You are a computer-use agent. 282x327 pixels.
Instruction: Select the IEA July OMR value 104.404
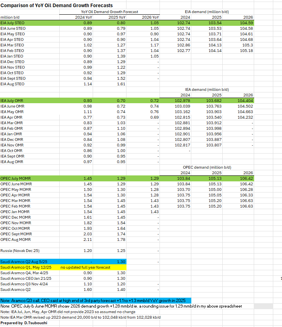tap(245, 101)
